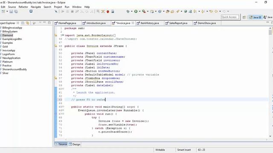
Task: Open the Debug configurations dropdown arrow
Action: point(132,11)
